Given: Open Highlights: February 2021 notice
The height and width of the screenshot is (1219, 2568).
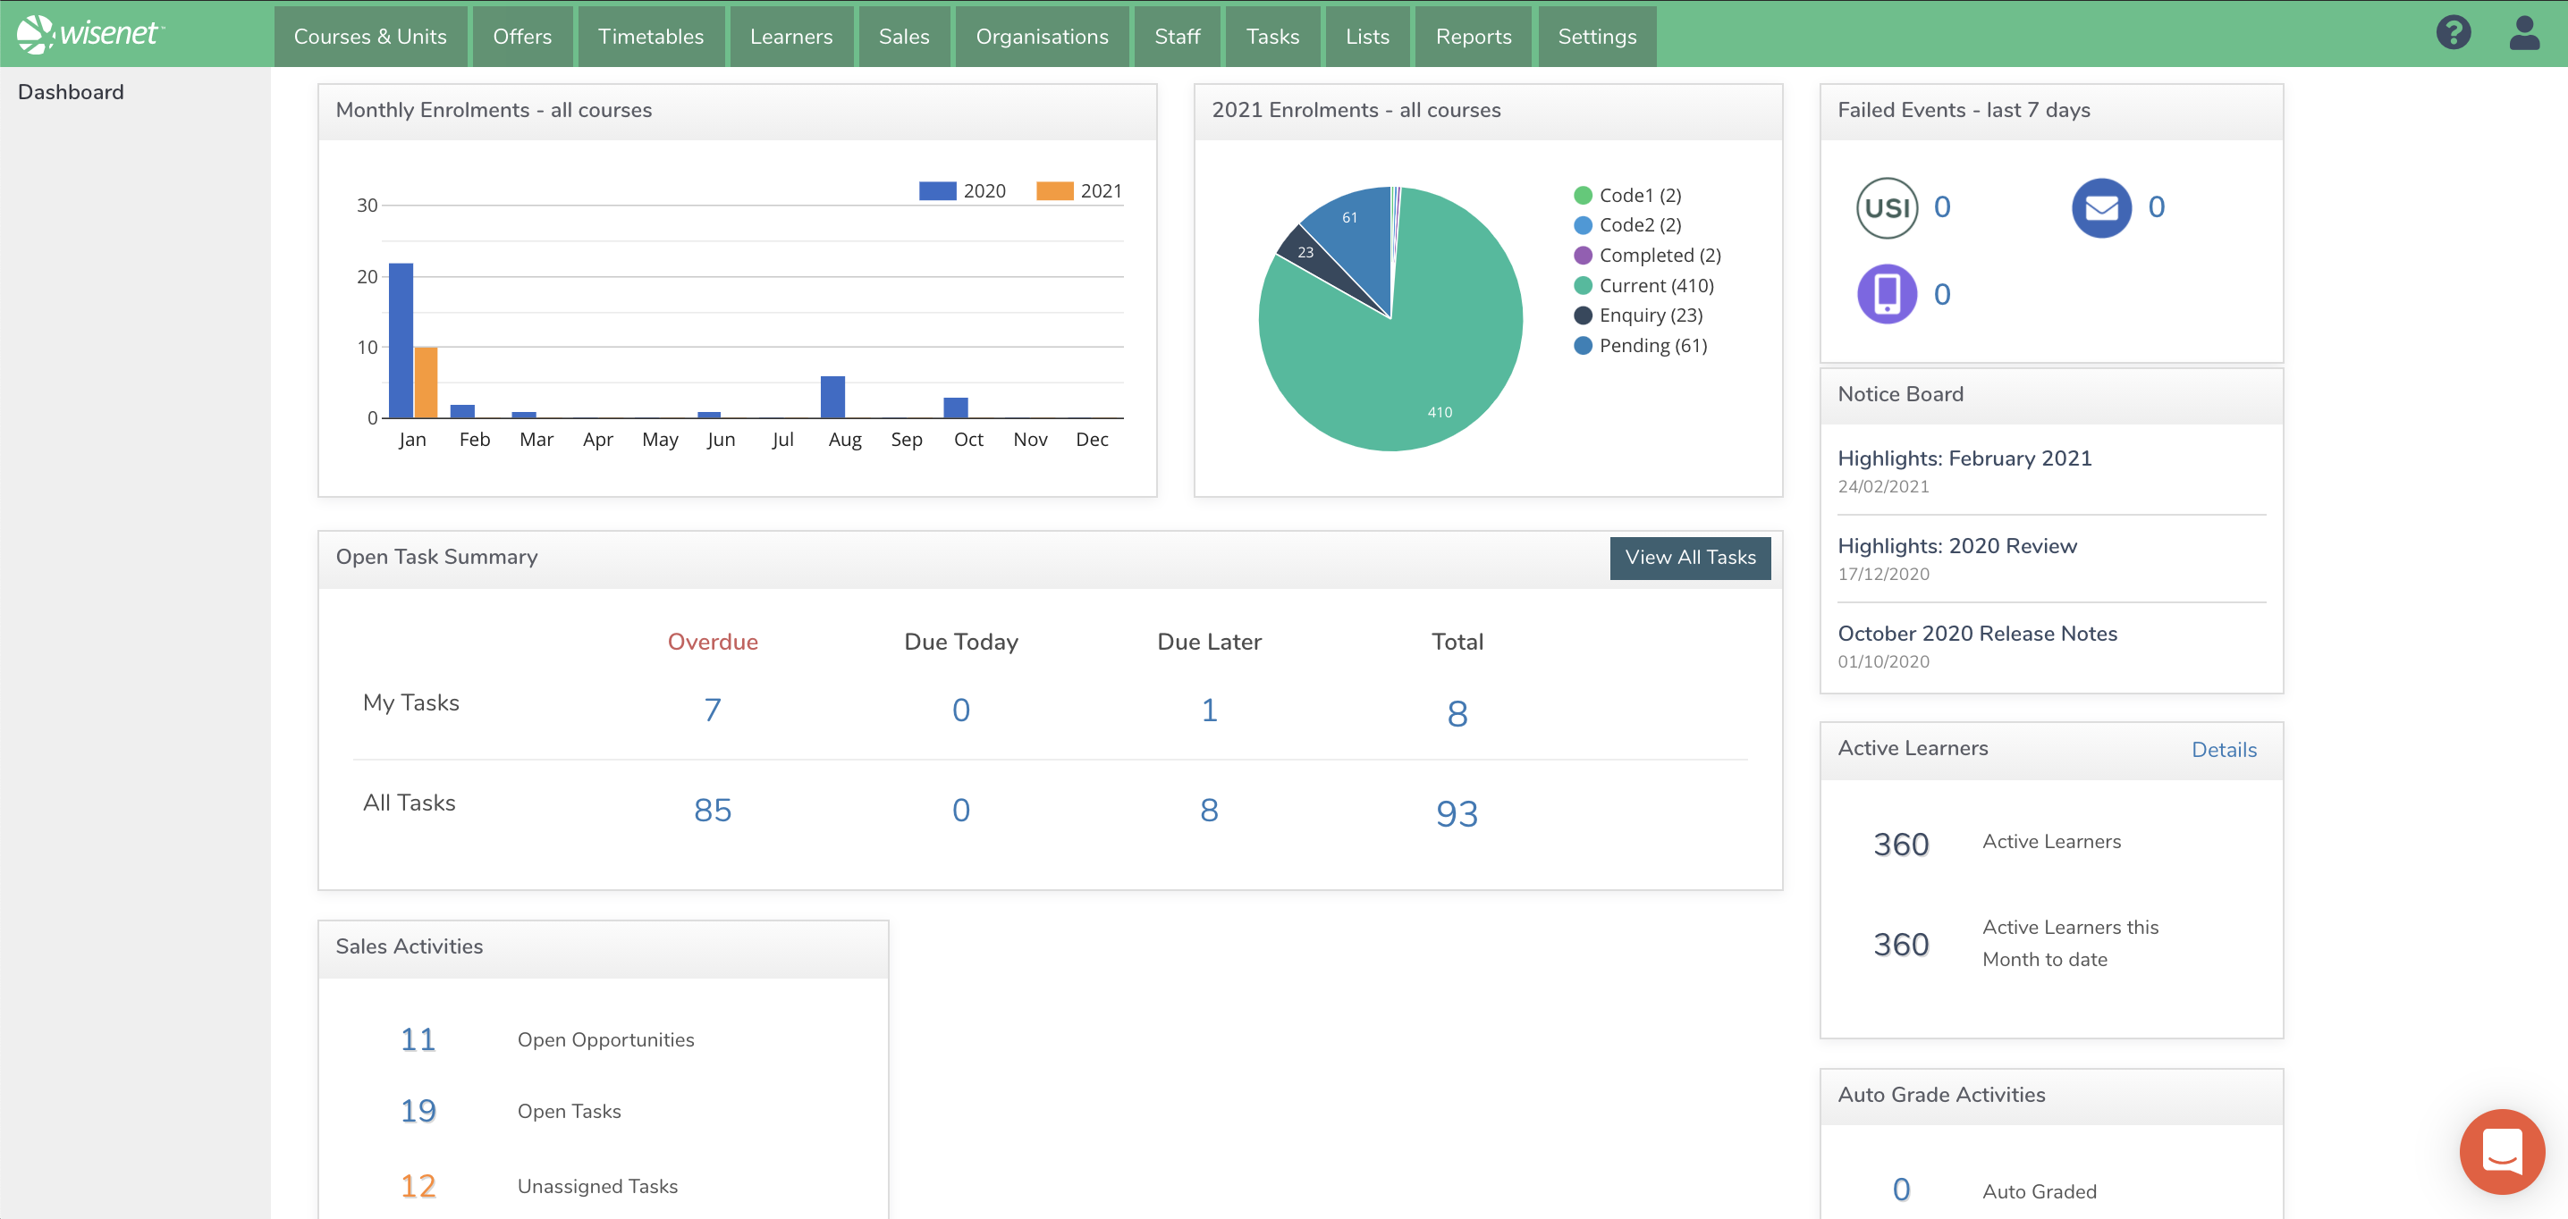Looking at the screenshot, I should pos(1963,458).
